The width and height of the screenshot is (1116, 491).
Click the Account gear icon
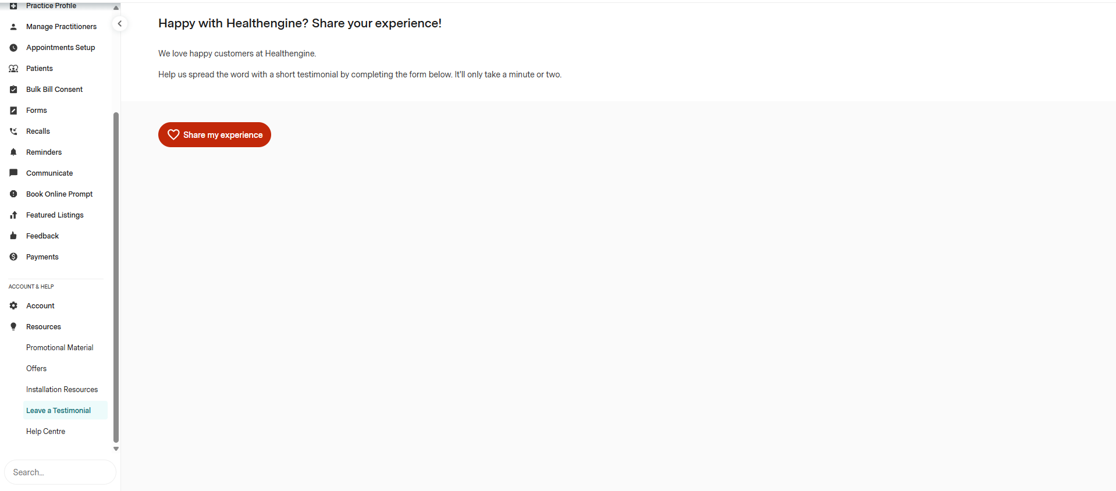tap(13, 306)
